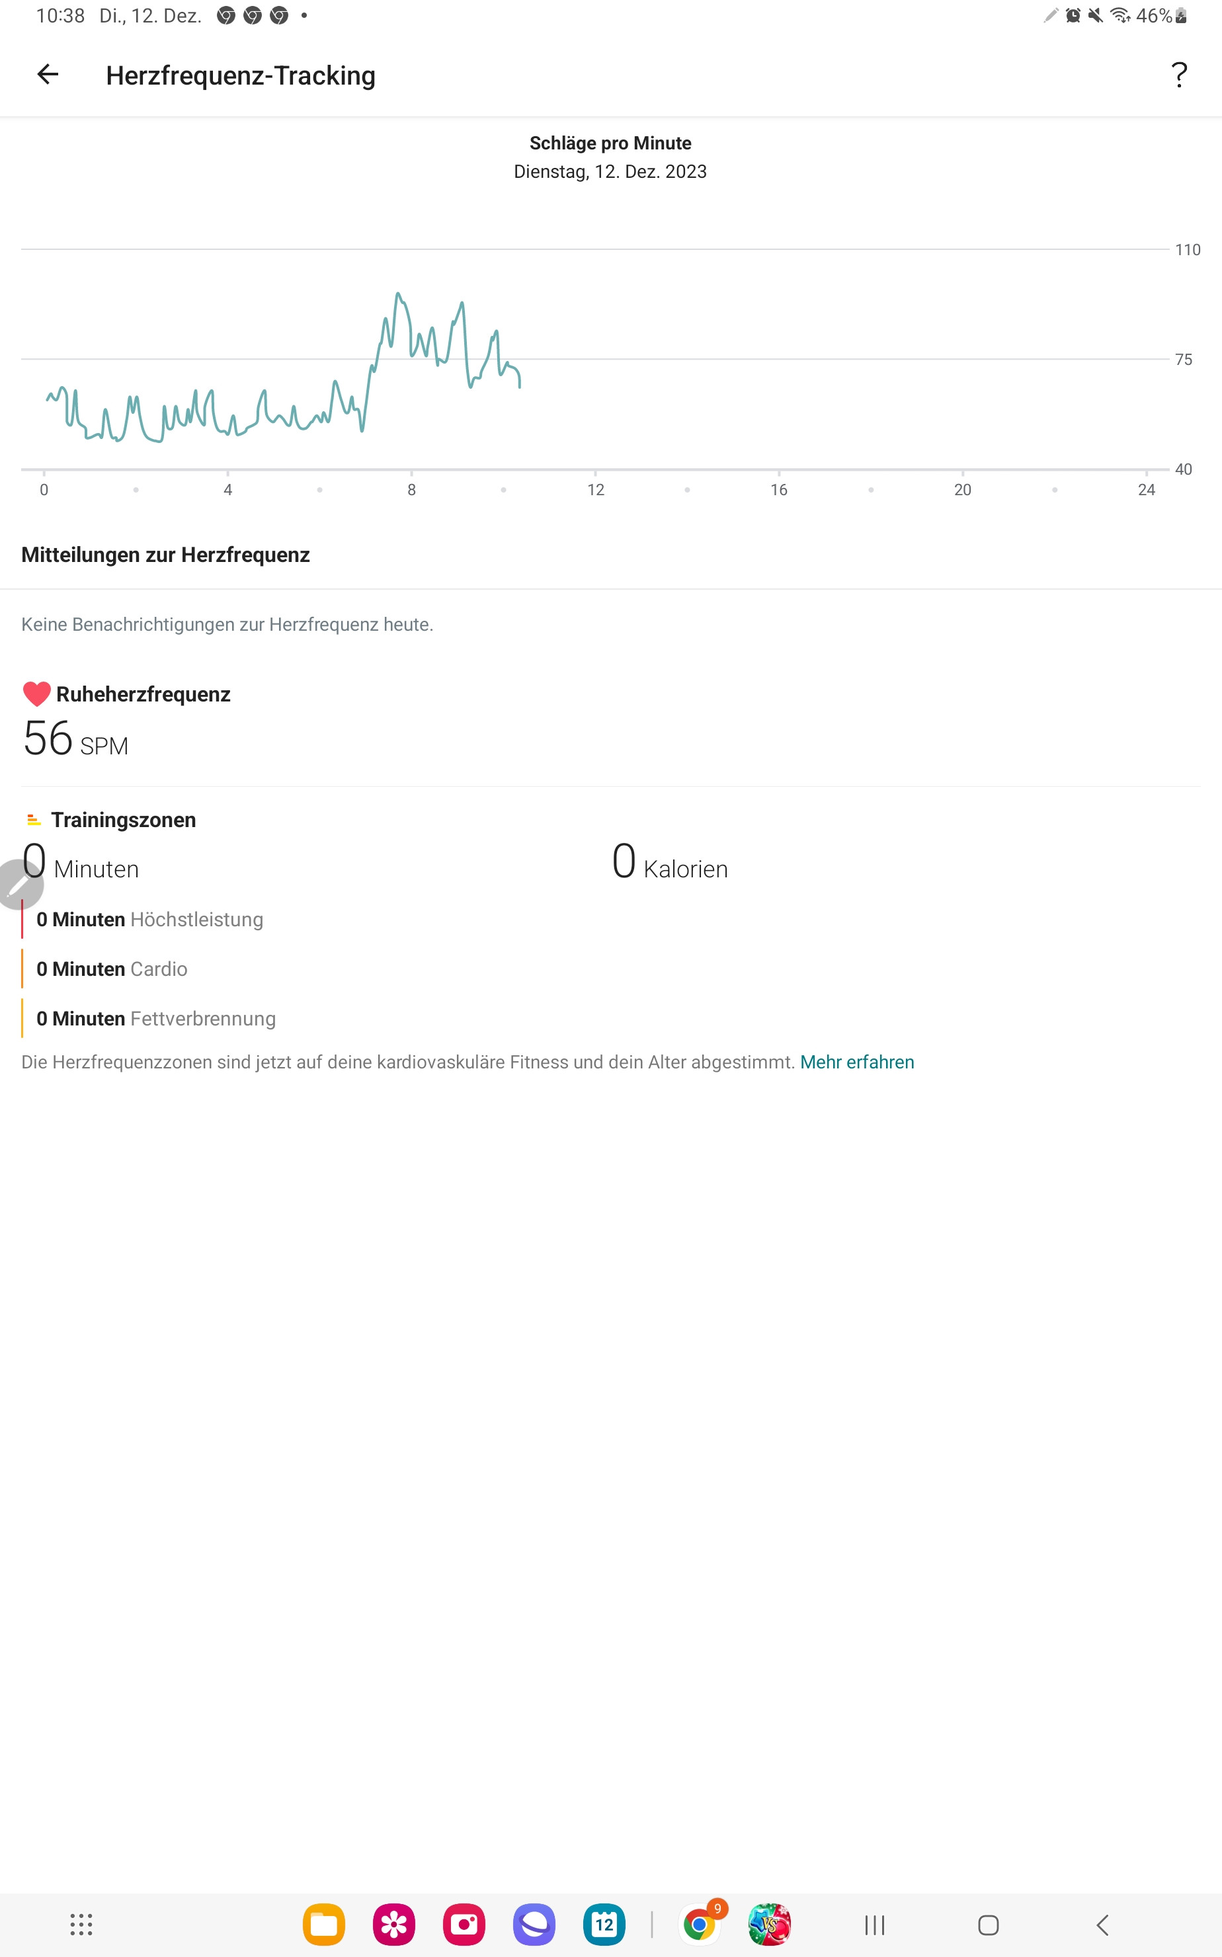Tap the recent apps navigation button
The height and width of the screenshot is (1957, 1222).
pos(874,1925)
